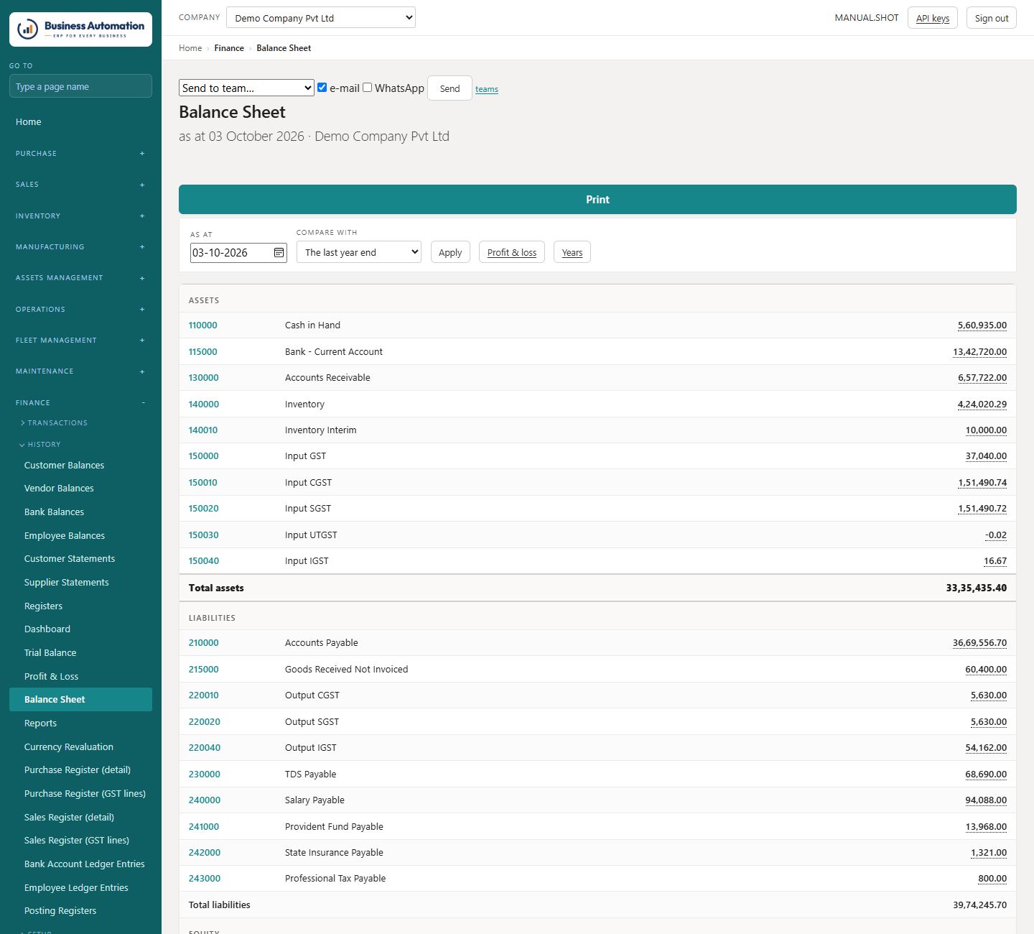This screenshot has width=1034, height=934.
Task: Click the Apply button
Action: (x=450, y=252)
